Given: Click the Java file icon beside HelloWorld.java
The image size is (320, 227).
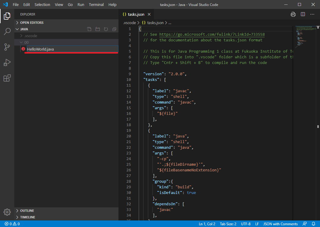Looking at the screenshot, I should [x=23, y=49].
